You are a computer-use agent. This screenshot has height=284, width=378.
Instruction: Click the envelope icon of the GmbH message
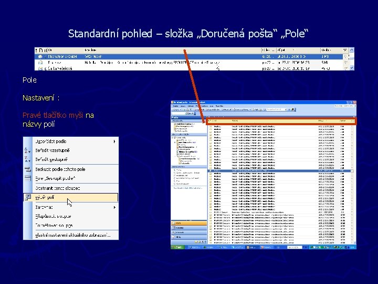[x=40, y=56]
